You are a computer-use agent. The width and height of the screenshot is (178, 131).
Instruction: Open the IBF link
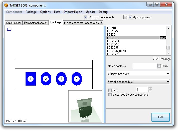coord(9,29)
